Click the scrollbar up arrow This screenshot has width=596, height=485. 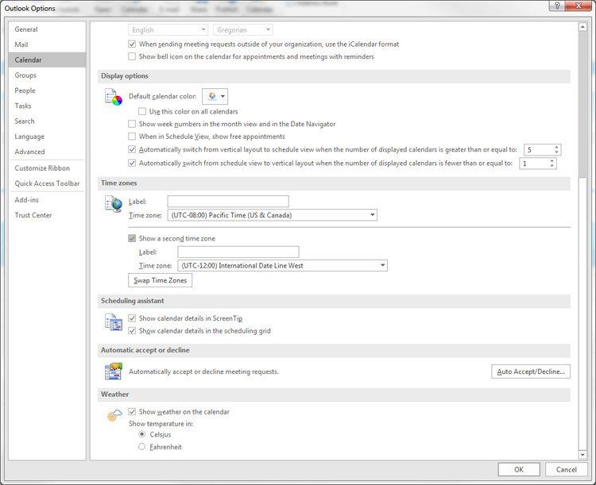pos(582,27)
